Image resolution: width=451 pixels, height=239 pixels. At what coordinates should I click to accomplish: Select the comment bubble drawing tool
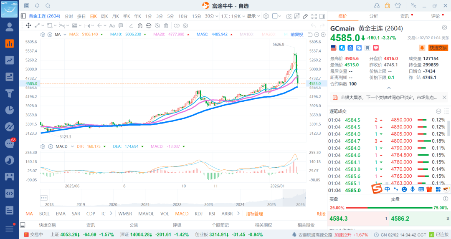121,25
